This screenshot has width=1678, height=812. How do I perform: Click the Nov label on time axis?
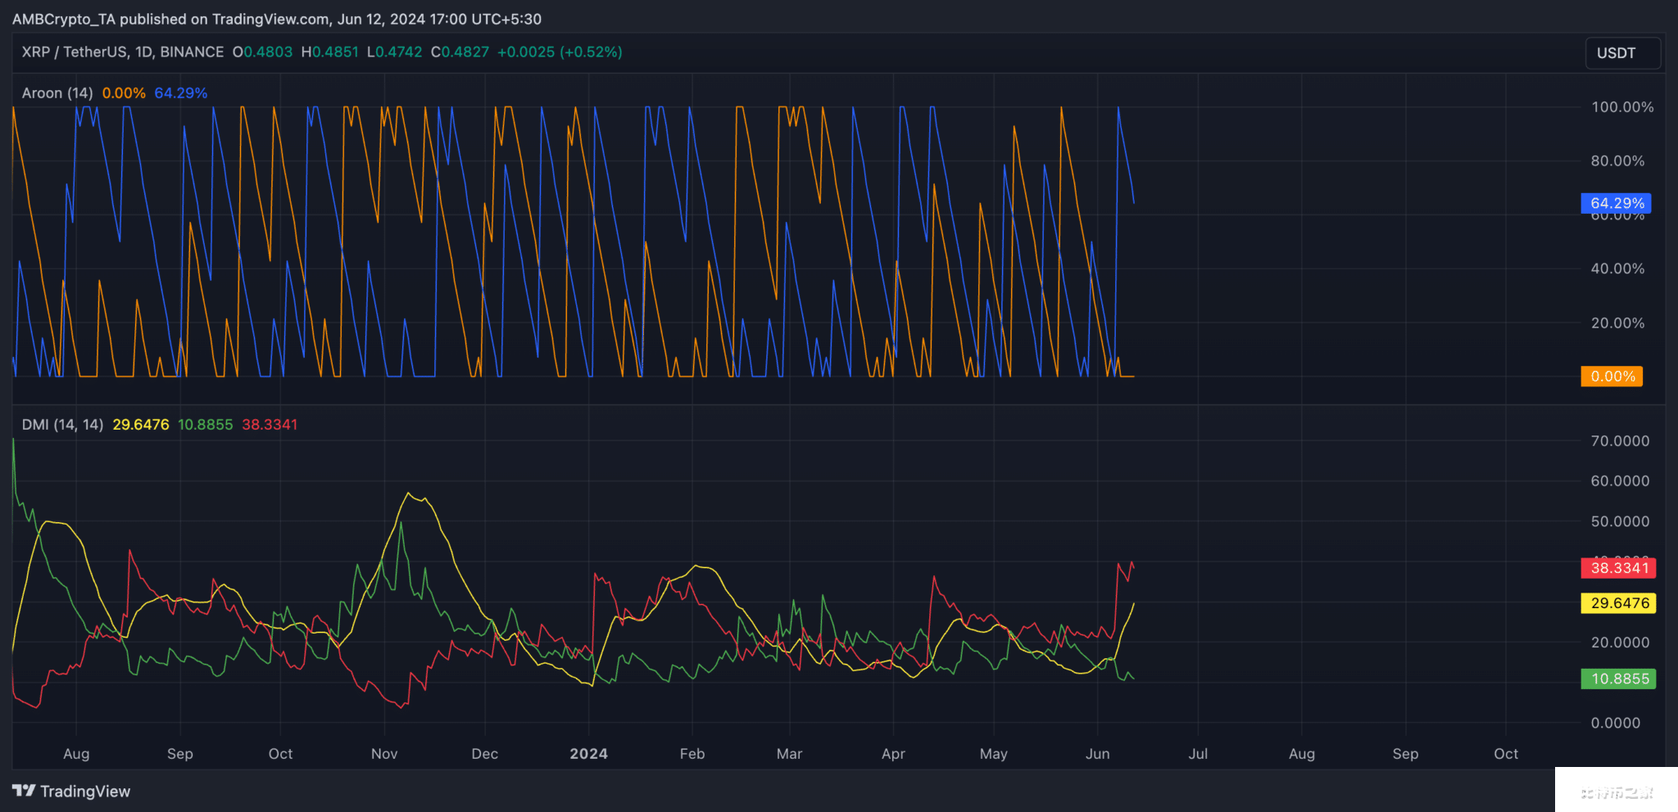point(384,754)
